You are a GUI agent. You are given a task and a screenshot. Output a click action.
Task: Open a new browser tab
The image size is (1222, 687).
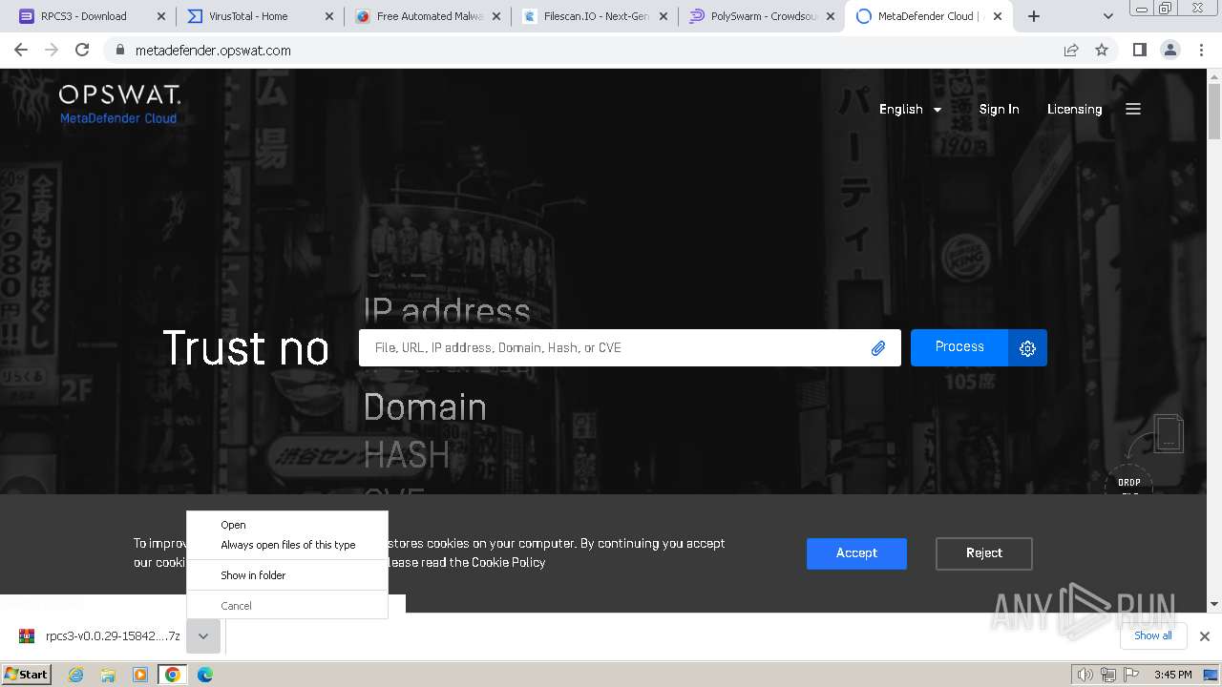(x=1034, y=16)
